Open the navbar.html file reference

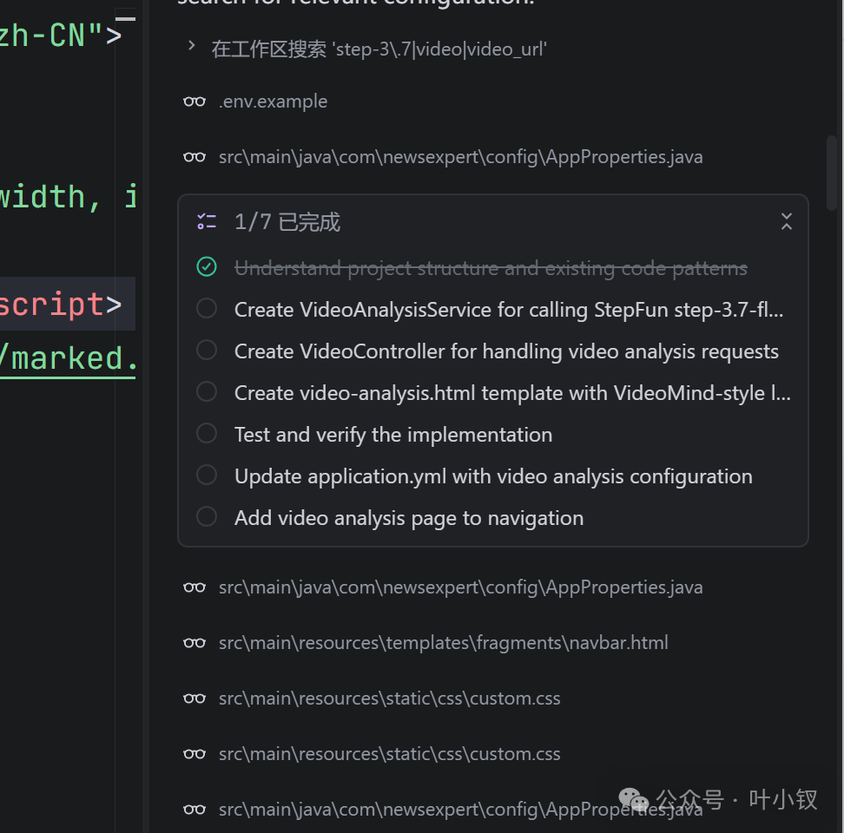coord(444,643)
